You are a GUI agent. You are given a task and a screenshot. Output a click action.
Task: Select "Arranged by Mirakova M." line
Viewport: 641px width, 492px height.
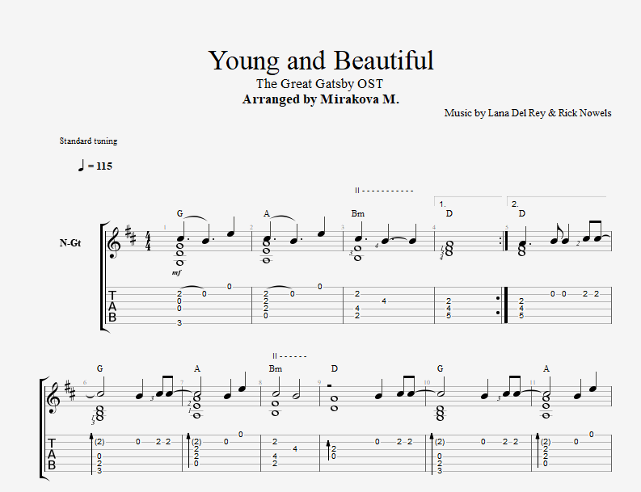[320, 99]
